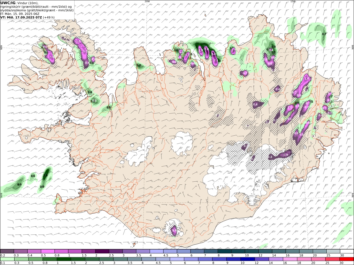Screen dimensions: 354x265
Task: Click top-row legend swatch between 4 and 4.5
Action: pos(156,251)
